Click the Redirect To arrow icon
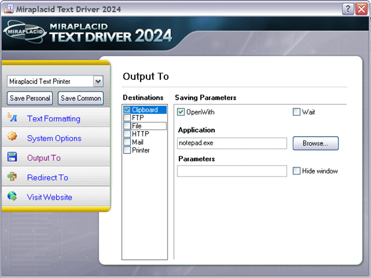 12,176
